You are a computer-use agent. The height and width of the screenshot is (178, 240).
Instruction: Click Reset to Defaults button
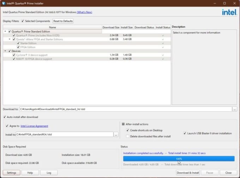point(63,21)
